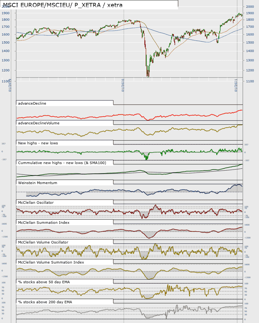Click the MSCI EUROPE/MSCIEU chart title
This screenshot has height=323, width=259.
62,5
